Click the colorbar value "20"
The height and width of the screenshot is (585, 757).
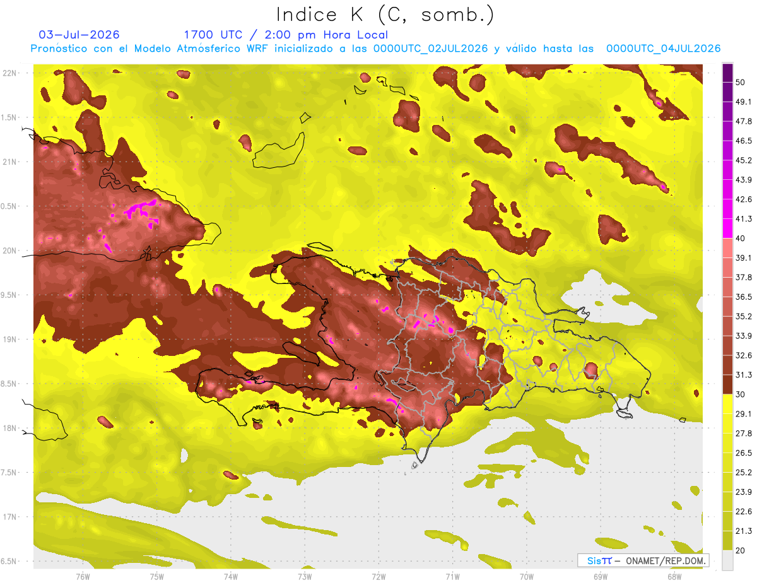[x=741, y=550]
